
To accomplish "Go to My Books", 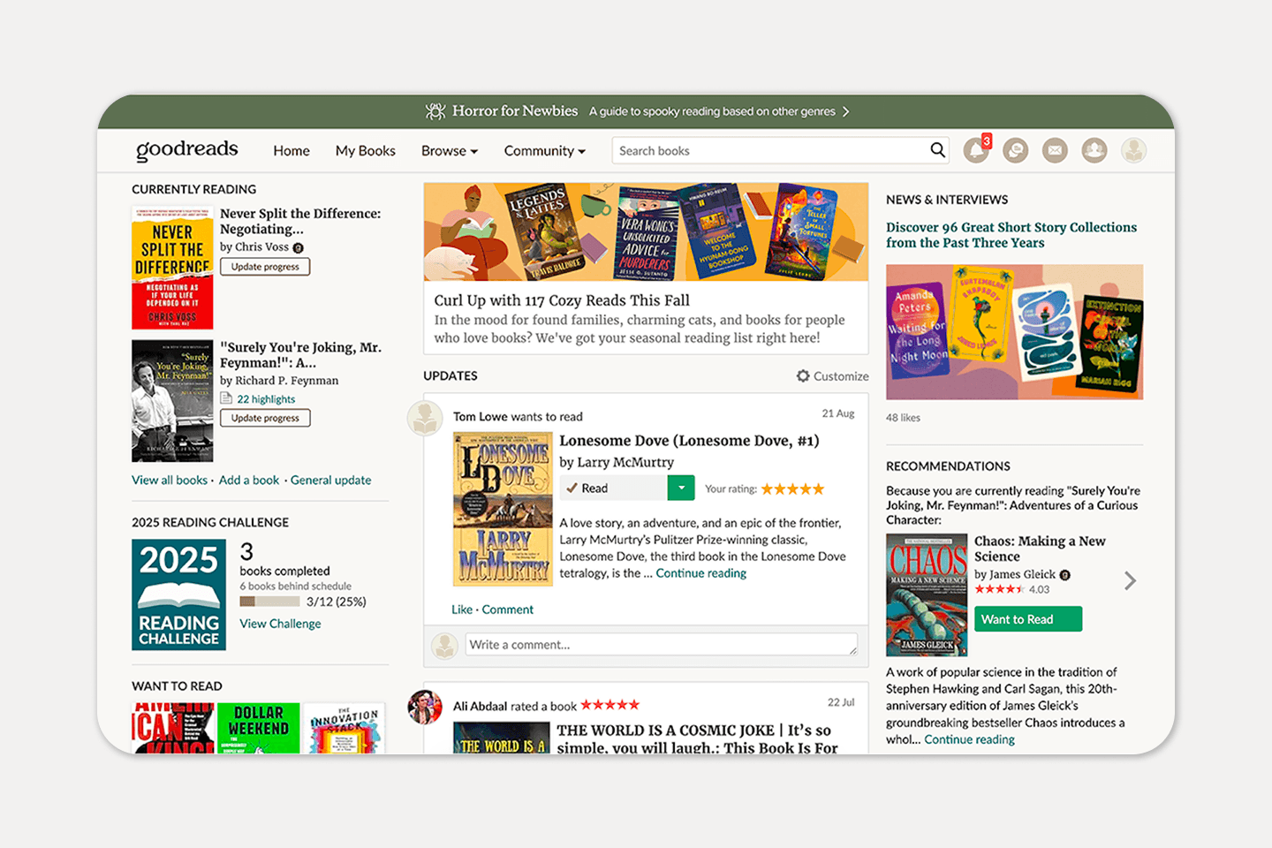I will 366,151.
